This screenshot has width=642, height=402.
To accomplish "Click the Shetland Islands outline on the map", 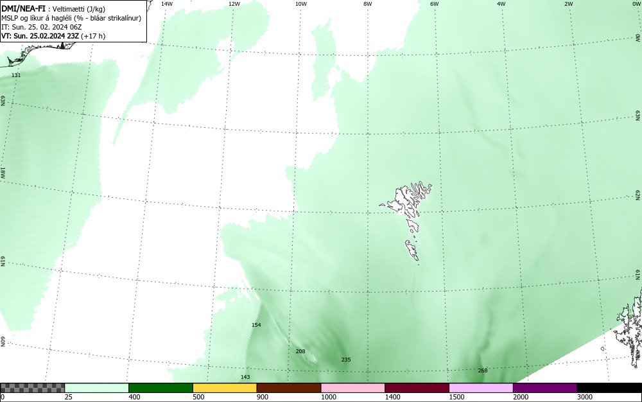I will coord(630,328).
